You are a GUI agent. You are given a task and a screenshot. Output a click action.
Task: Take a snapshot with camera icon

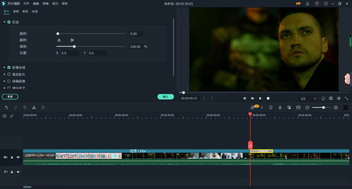331,98
